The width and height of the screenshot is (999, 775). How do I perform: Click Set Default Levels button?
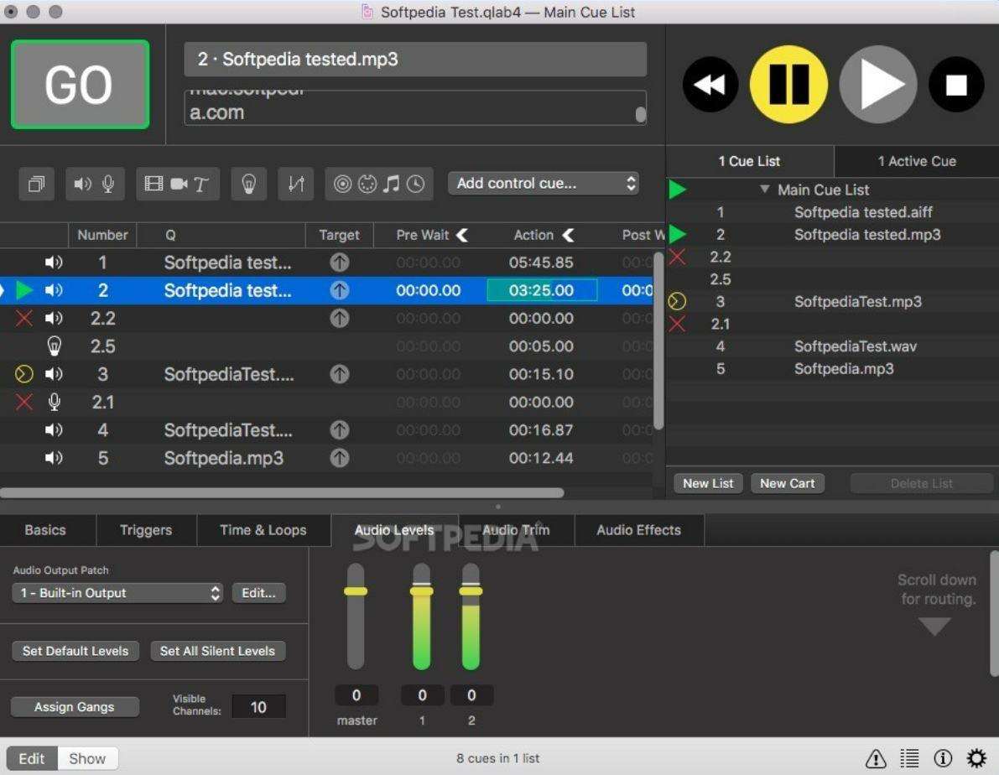tap(75, 651)
